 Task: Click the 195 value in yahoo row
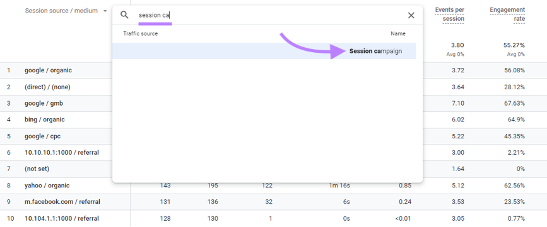click(x=213, y=185)
